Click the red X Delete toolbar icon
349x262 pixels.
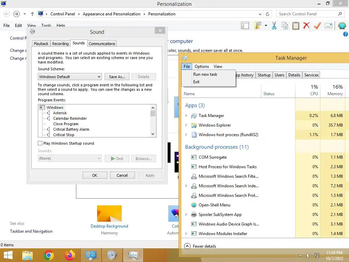[x=306, y=25]
